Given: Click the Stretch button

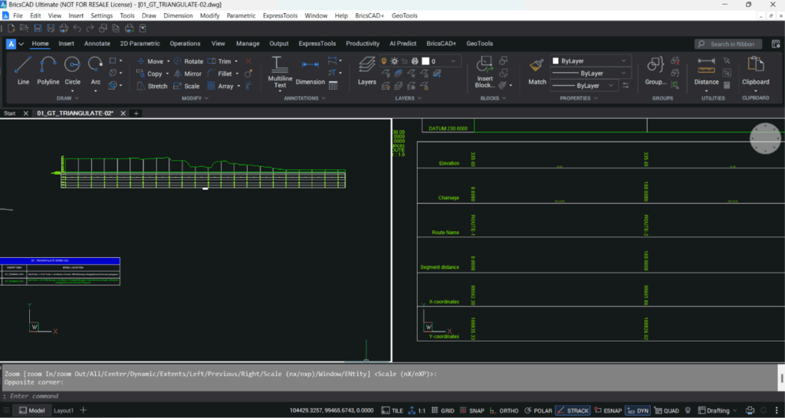Looking at the screenshot, I should [153, 86].
